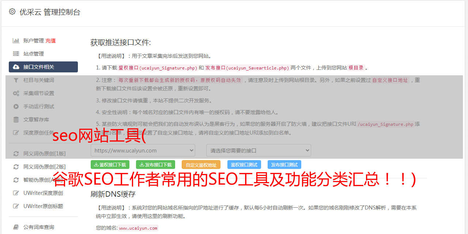Image resolution: width=468 pixels, height=234 pixels.
Task: Click the refresh icon beside 智能伪原创
Action: (16, 180)
